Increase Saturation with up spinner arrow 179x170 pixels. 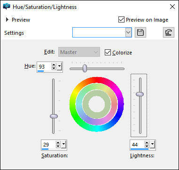(x=58, y=143)
